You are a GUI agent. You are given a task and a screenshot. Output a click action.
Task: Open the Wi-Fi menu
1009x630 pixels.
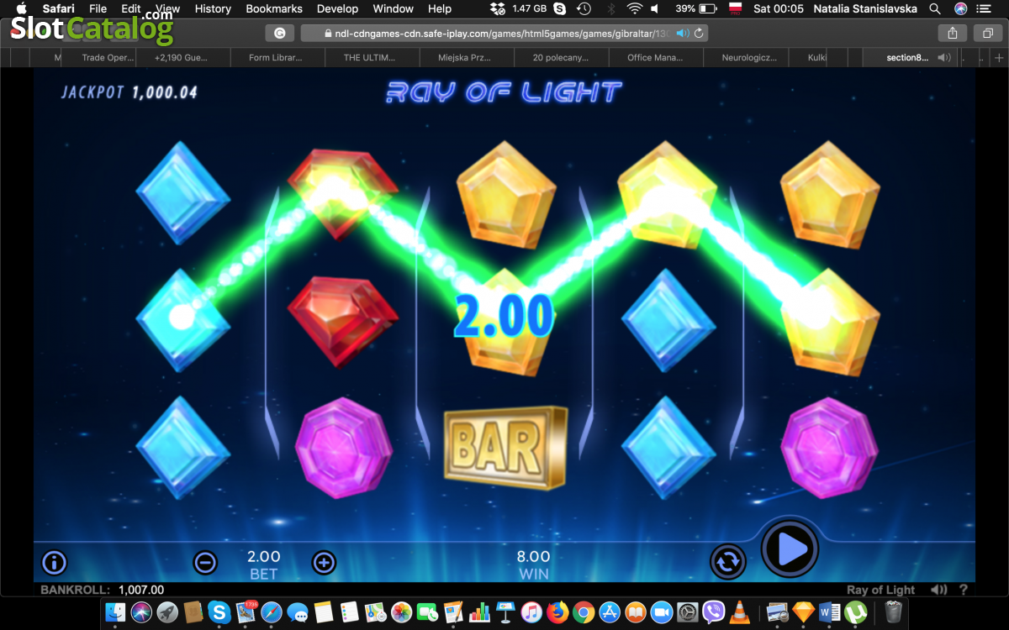pyautogui.click(x=635, y=8)
